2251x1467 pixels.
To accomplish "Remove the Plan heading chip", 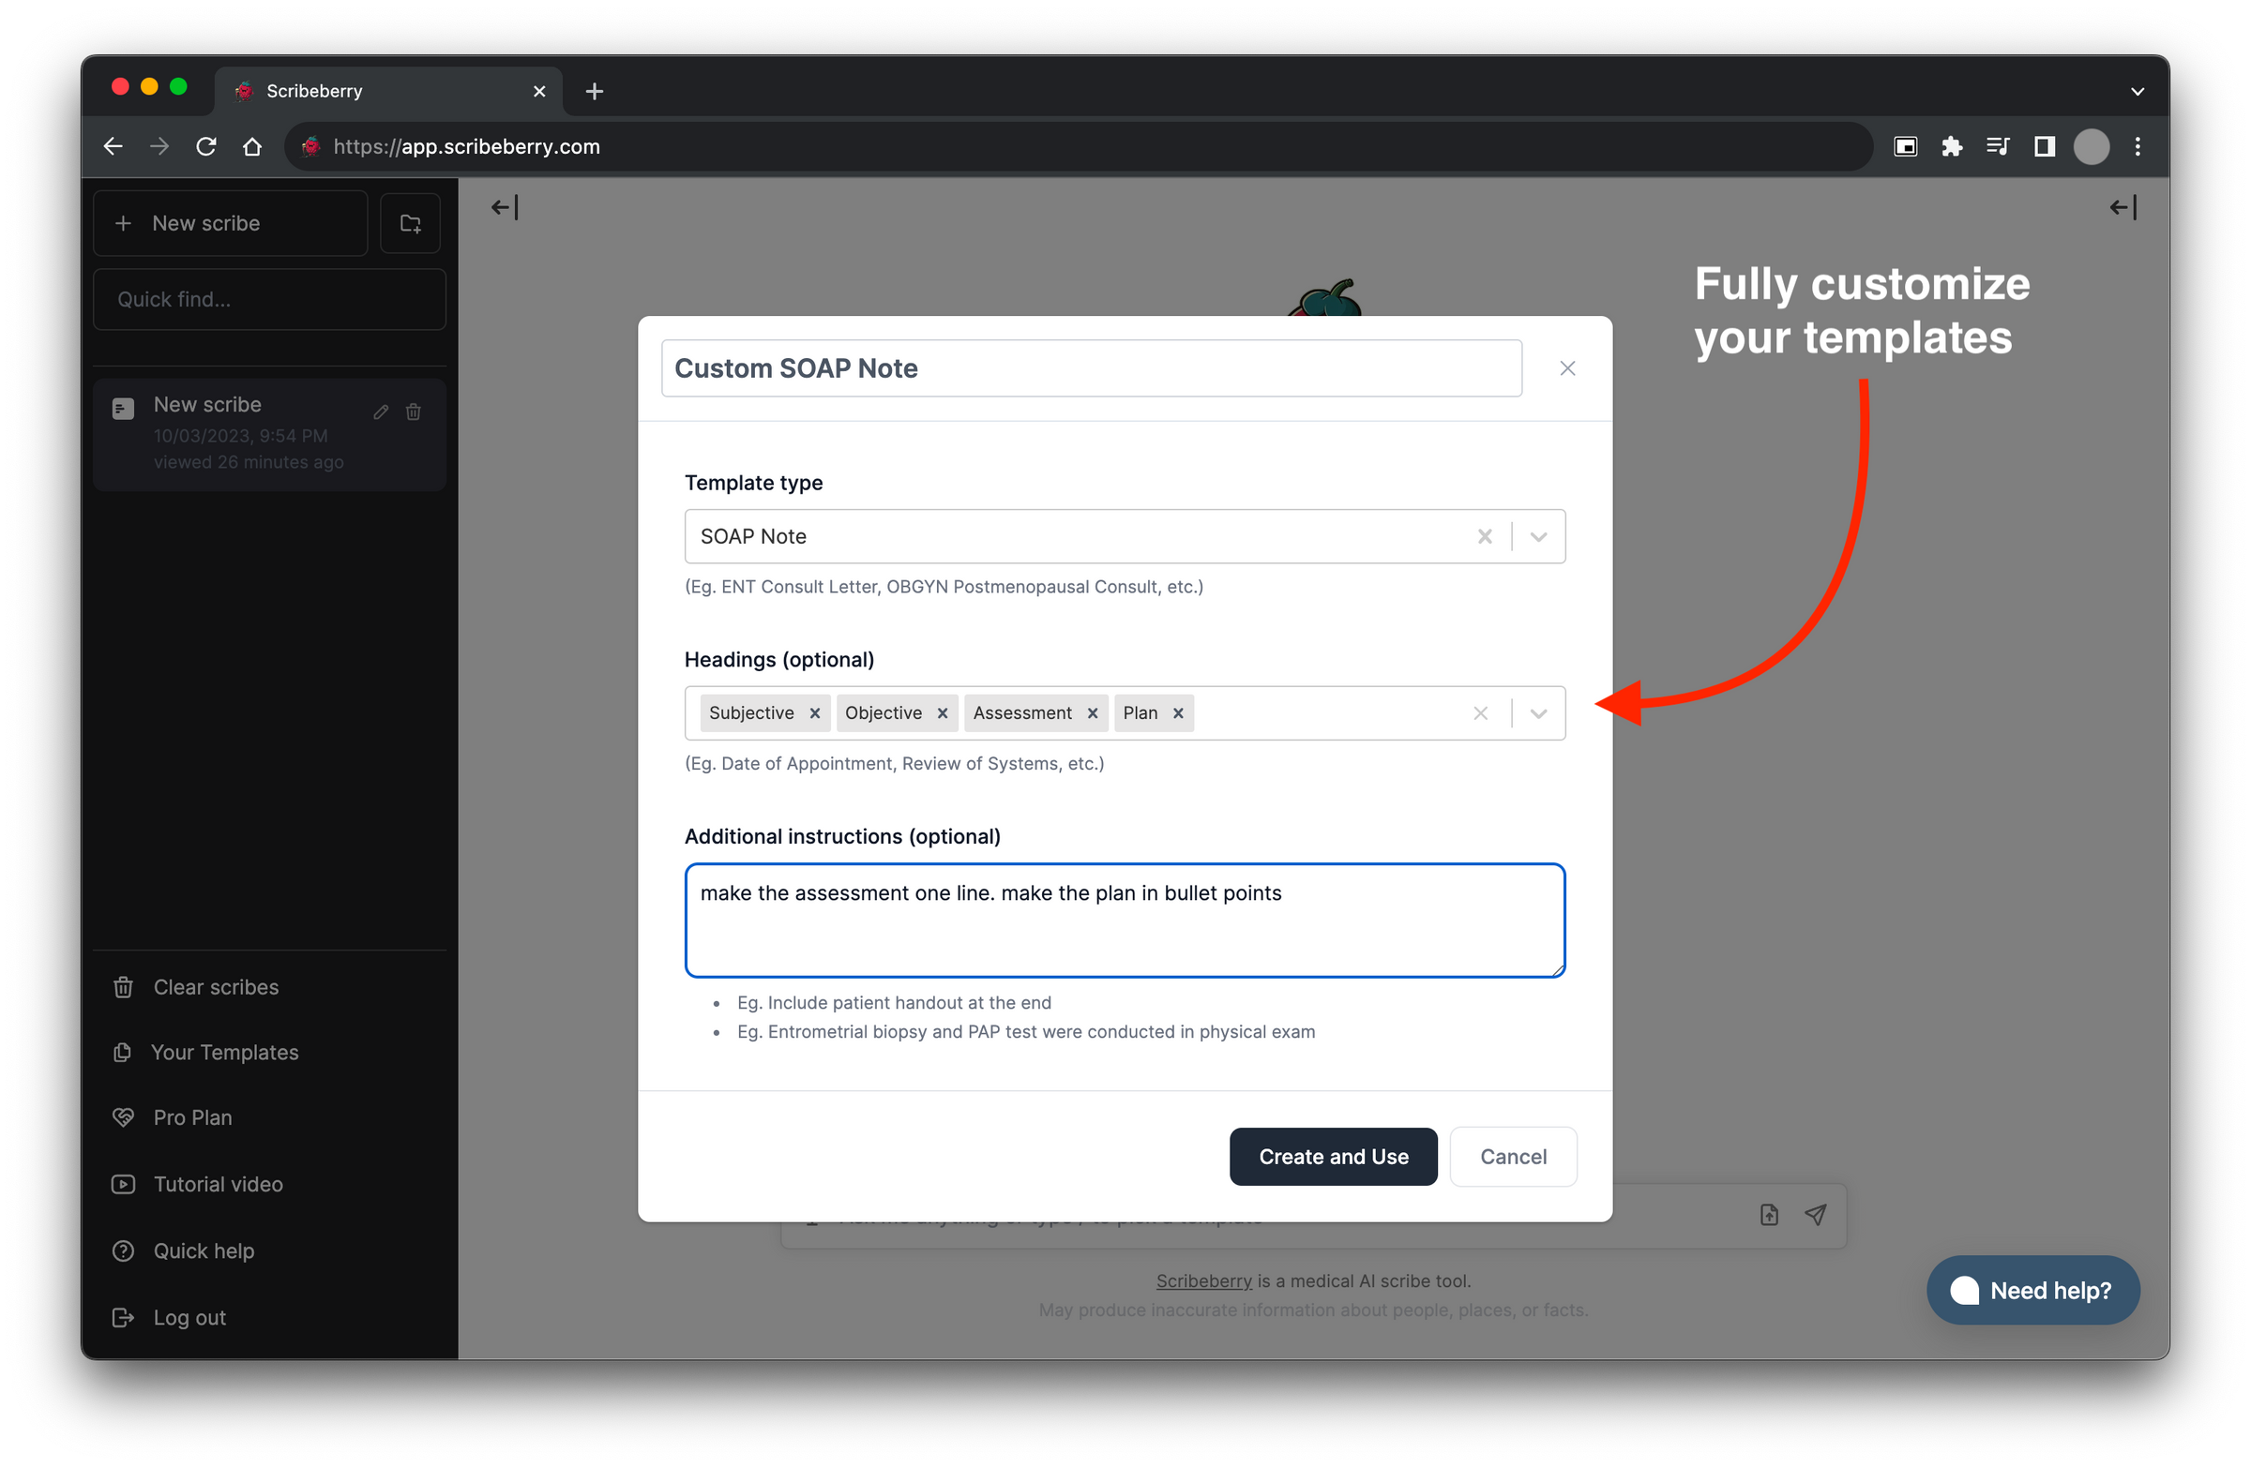I will click(1178, 712).
